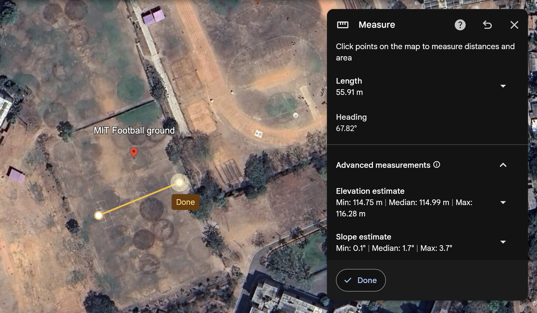Collapse the Advanced measurements section
Viewport: 537px width, 313px height.
503,165
